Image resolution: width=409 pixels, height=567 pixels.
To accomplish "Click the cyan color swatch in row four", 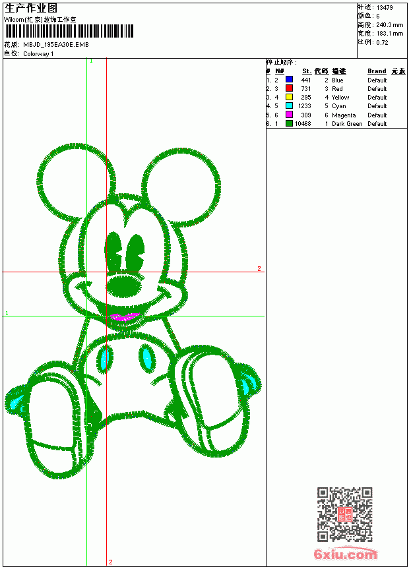I will click(289, 105).
